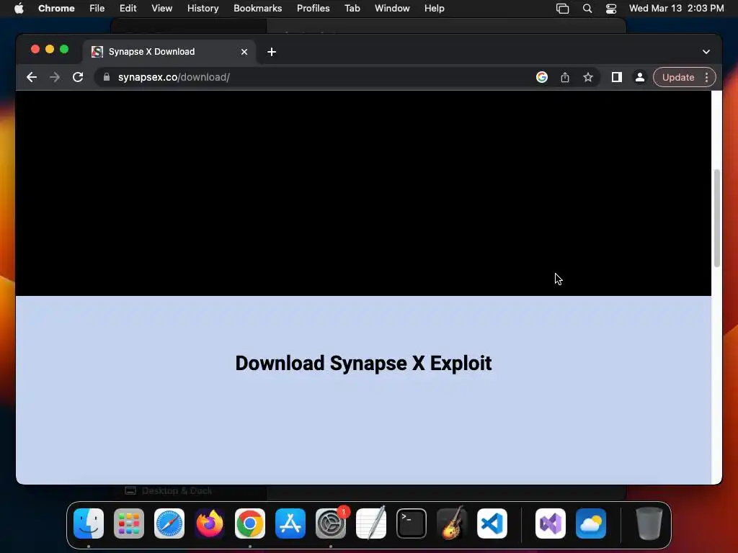Open App Store from the Dock
This screenshot has width=738, height=553.
tap(290, 523)
